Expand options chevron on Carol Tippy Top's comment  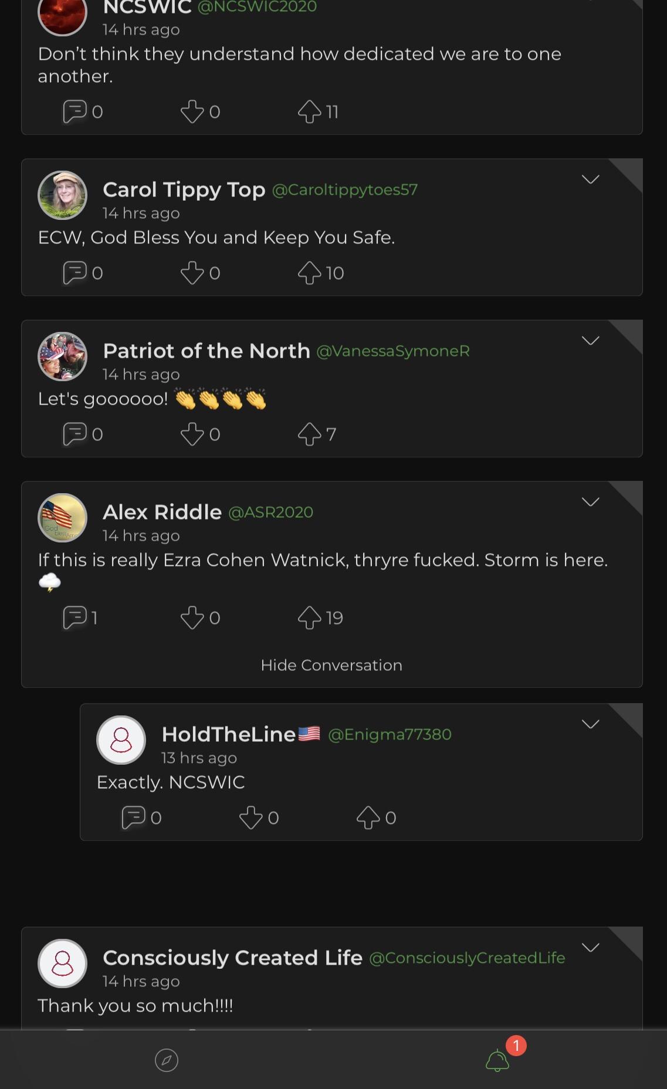tap(590, 179)
